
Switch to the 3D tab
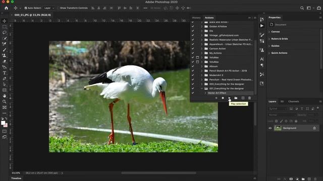pos(282,102)
